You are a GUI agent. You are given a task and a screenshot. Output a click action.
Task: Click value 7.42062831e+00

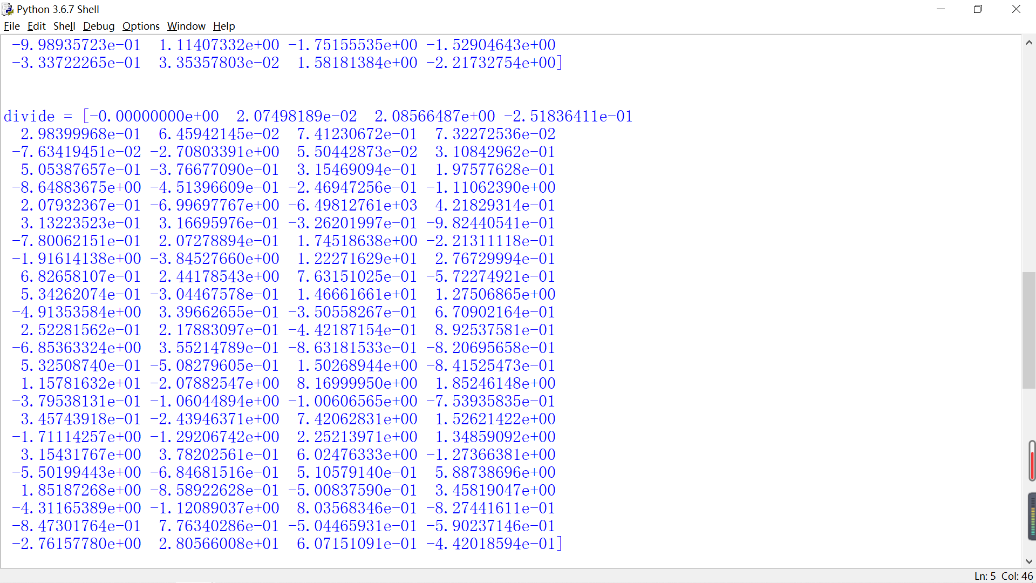[357, 419]
